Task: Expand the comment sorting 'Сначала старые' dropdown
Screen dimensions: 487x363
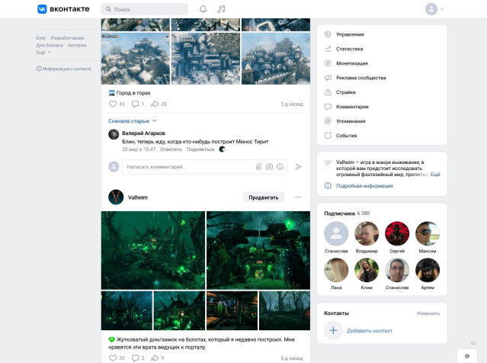Action: coord(133,120)
